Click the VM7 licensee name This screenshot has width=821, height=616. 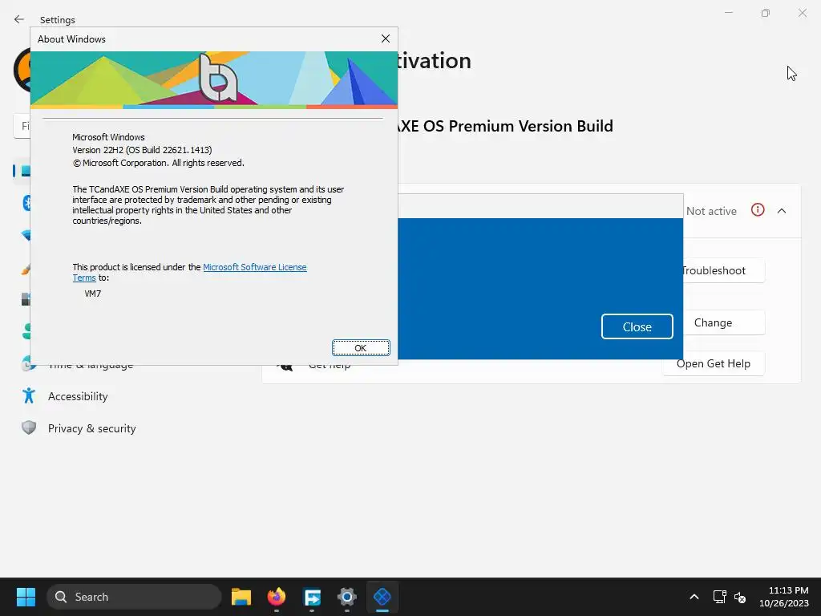pyautogui.click(x=93, y=294)
